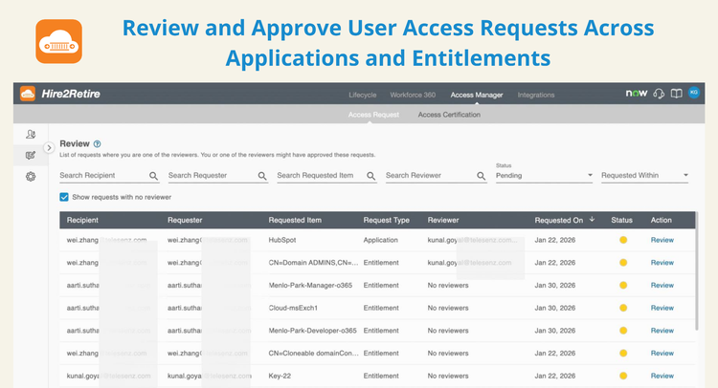Click the Search Recipient magnifier icon
Screen dimensions: 718x388
153,176
